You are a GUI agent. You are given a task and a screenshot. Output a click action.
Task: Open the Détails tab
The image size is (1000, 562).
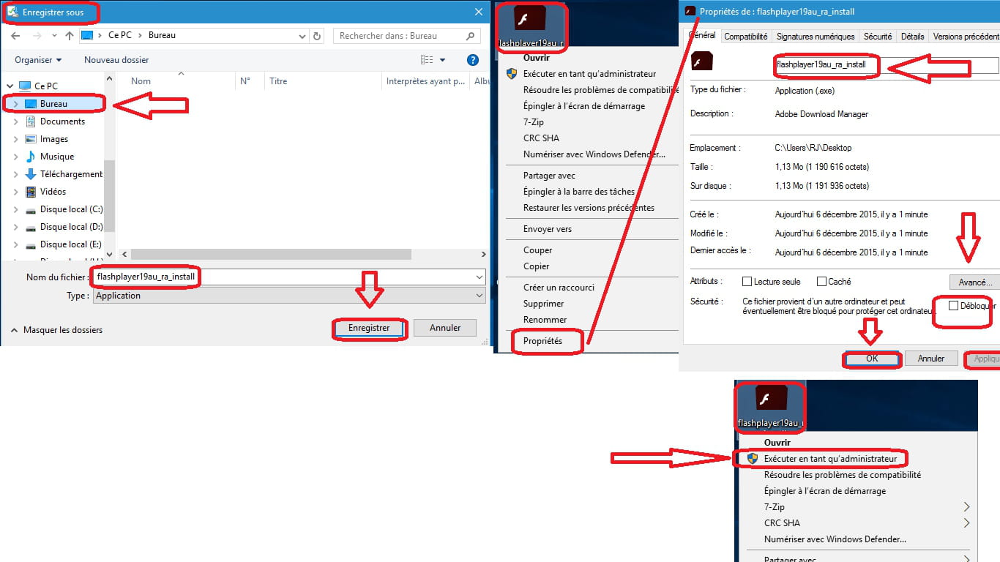[912, 37]
